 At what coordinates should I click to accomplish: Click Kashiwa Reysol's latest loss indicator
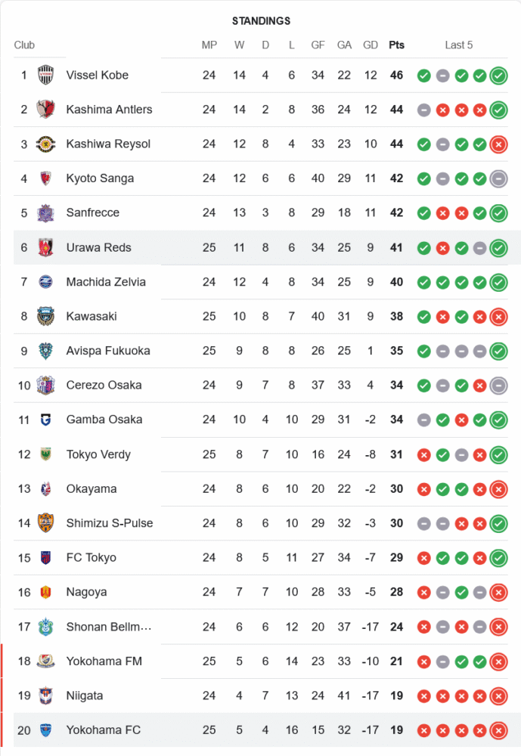tap(498, 144)
